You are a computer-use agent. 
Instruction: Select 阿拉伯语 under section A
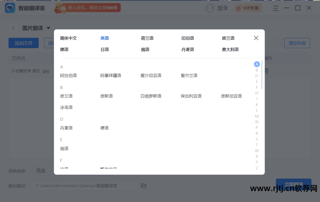point(68,75)
